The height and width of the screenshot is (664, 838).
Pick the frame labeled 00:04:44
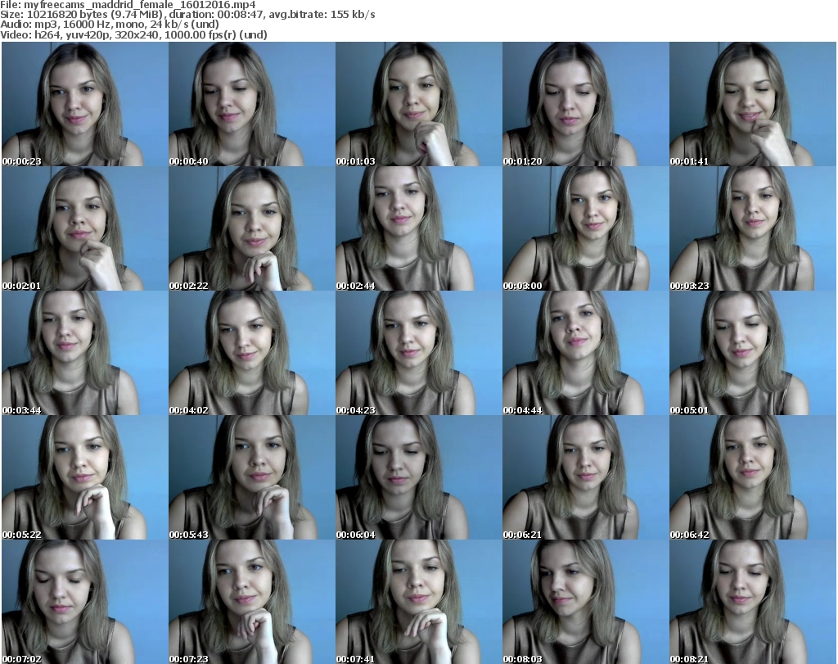[x=585, y=353]
